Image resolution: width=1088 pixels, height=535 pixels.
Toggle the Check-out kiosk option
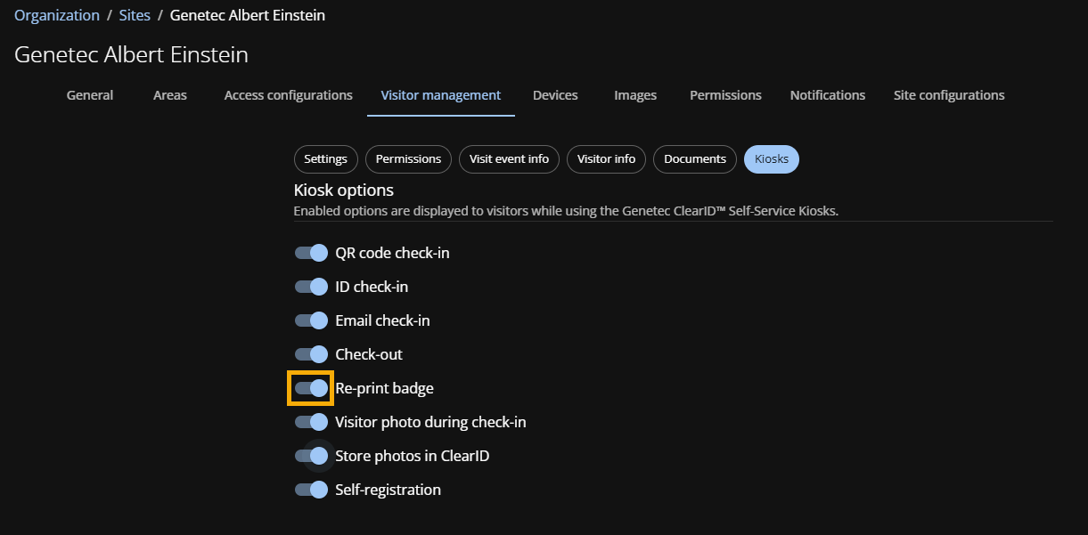click(x=311, y=354)
